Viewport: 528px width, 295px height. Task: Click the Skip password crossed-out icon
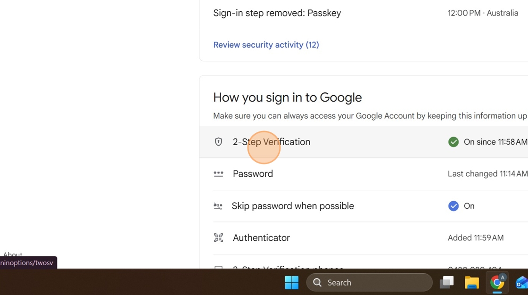(x=218, y=206)
